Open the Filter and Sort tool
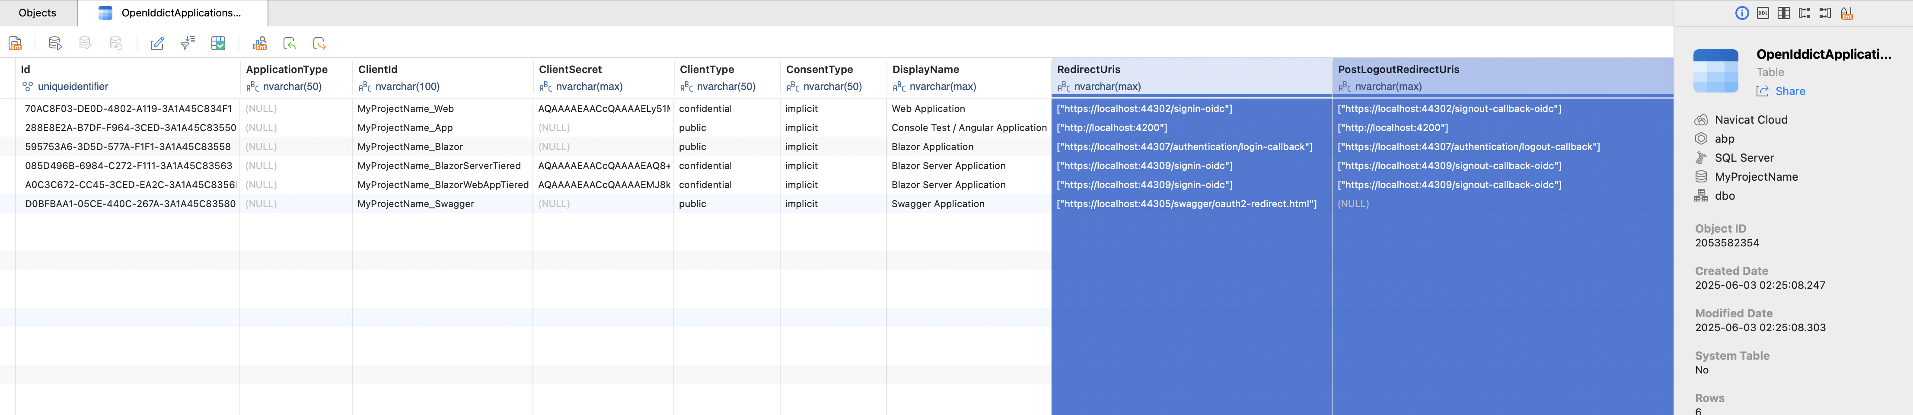 pyautogui.click(x=188, y=44)
